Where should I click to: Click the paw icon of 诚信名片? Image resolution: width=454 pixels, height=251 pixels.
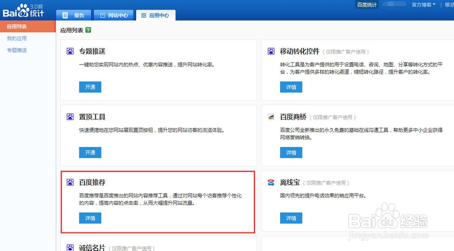point(70,247)
